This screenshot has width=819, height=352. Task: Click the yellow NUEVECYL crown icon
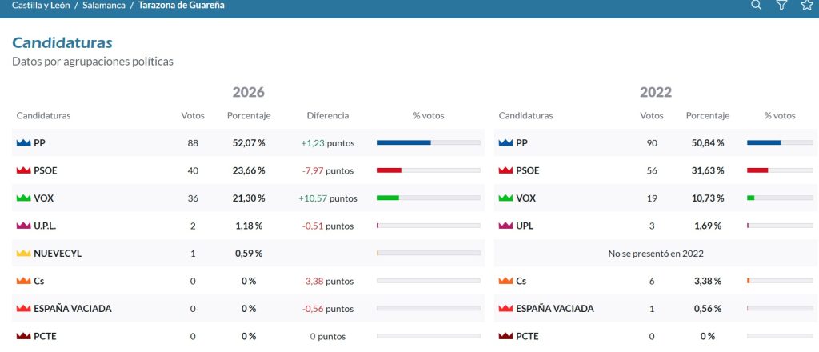(x=23, y=254)
